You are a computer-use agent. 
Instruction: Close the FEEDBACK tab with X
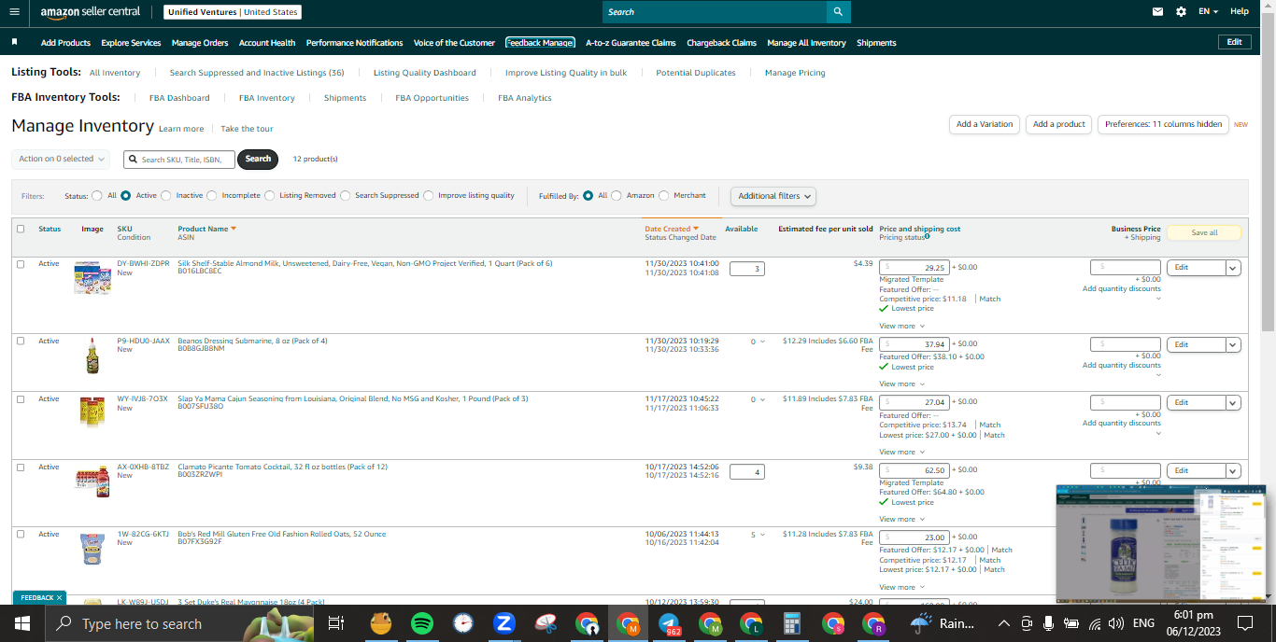pos(59,597)
